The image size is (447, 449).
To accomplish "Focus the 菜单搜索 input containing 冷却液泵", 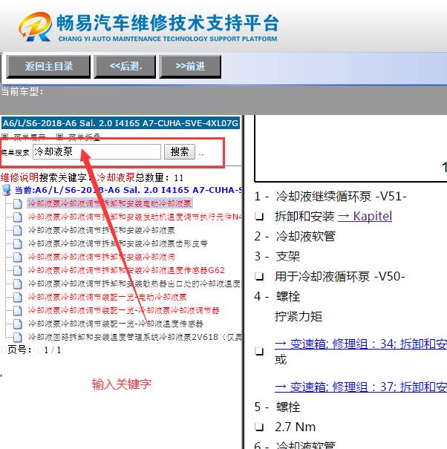I will point(97,151).
